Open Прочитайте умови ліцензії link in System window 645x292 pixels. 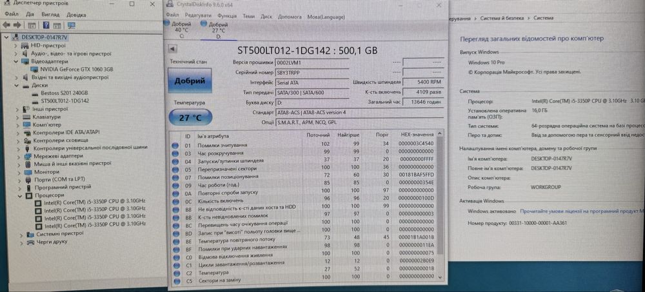point(582,211)
